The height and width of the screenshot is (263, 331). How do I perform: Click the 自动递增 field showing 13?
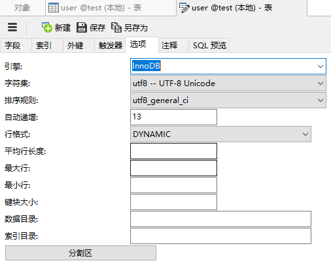point(173,117)
